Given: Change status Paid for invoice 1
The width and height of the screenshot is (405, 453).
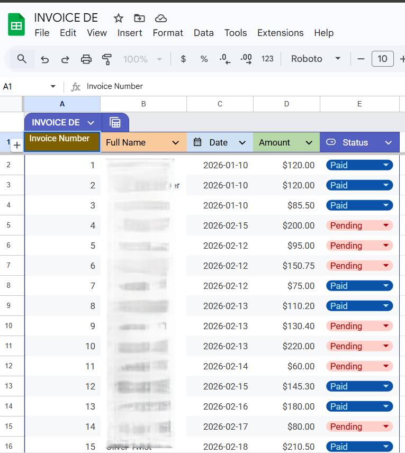Looking at the screenshot, I should [359, 165].
